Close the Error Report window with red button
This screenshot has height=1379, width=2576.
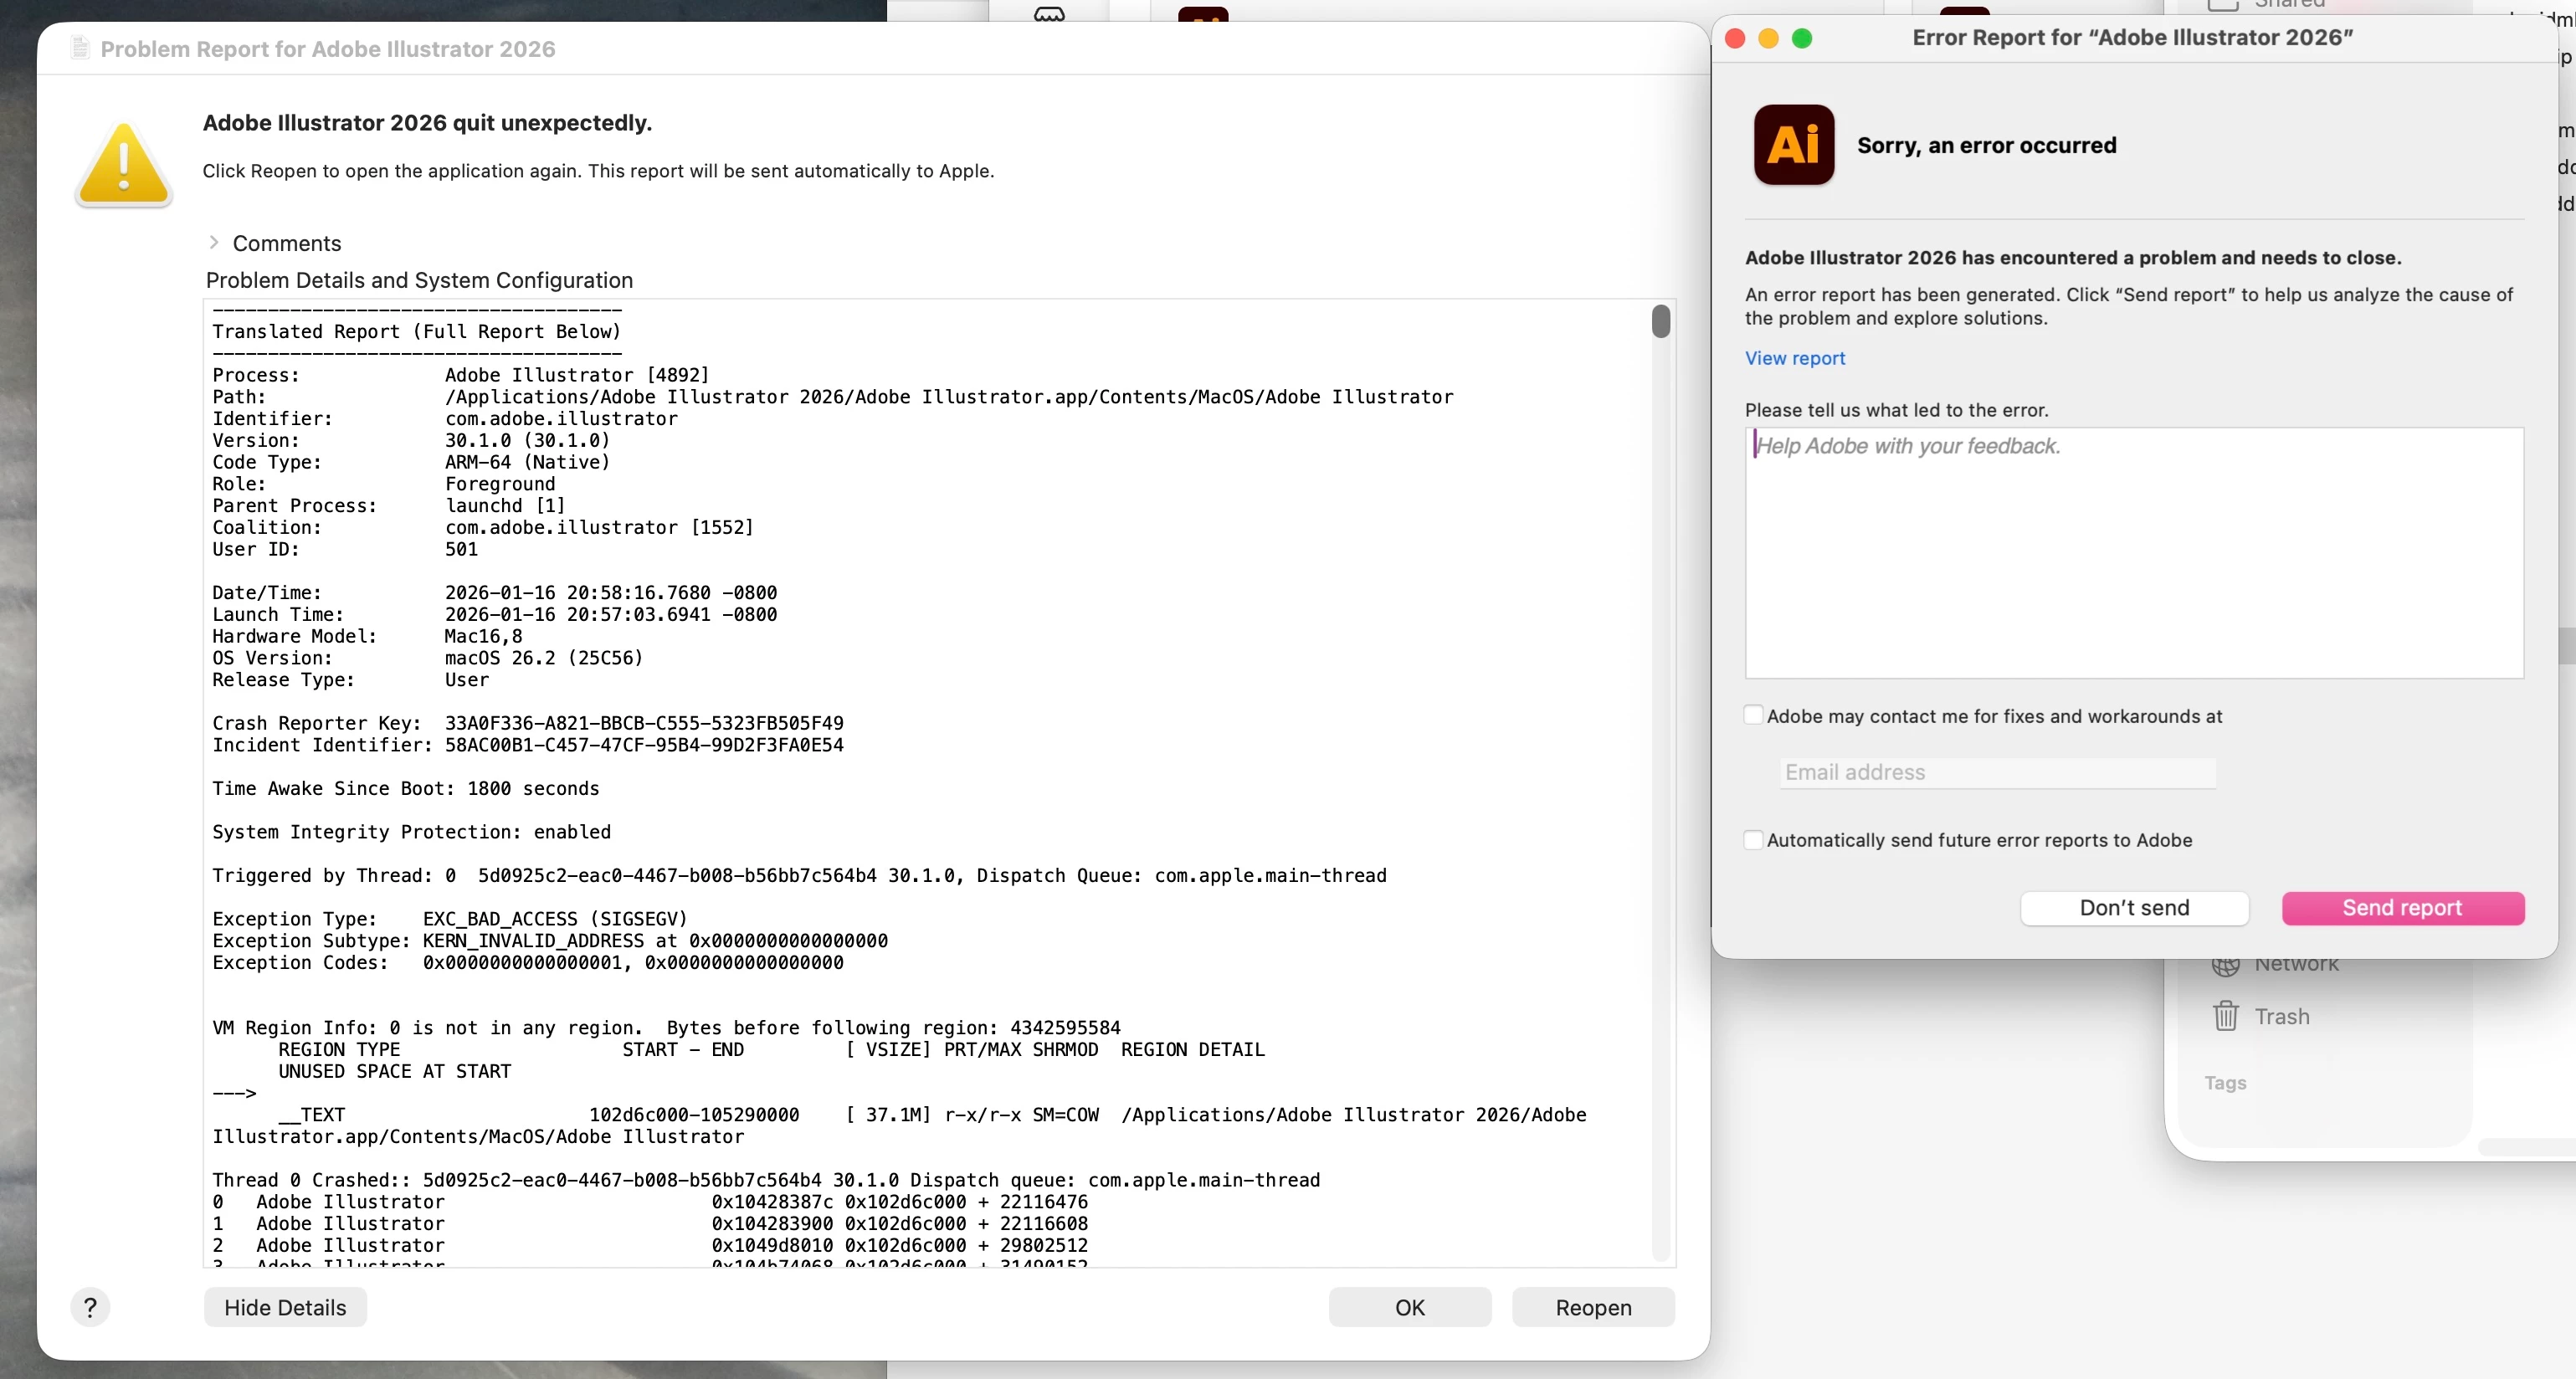coord(1736,38)
